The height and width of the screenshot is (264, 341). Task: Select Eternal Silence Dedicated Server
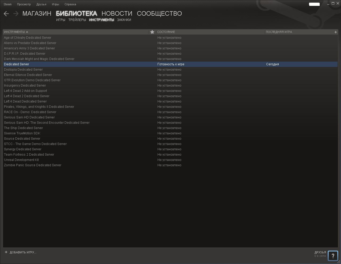tap(170, 75)
